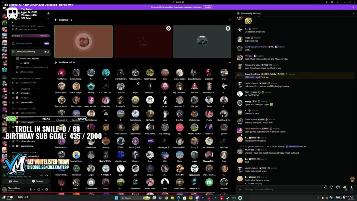Screen dimensions: 357x201
Task: Click the message attachment plus icon
Action: point(240,189)
